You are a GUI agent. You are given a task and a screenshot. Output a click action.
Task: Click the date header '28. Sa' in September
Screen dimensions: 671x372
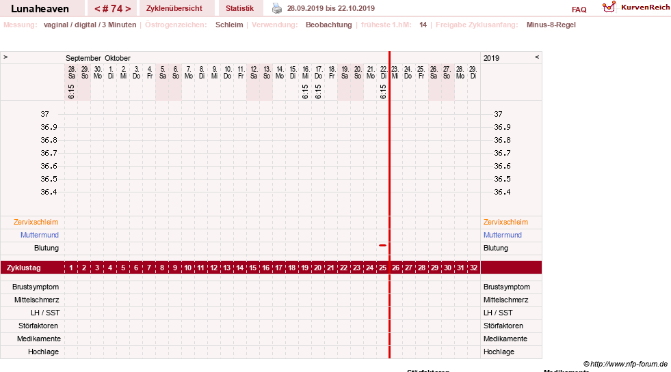click(x=71, y=72)
